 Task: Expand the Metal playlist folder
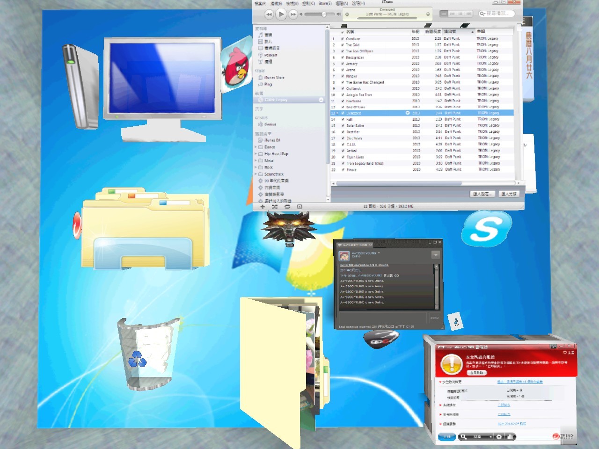tap(256, 160)
